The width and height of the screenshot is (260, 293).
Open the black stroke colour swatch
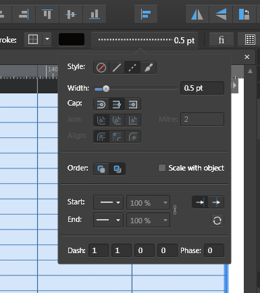(72, 40)
